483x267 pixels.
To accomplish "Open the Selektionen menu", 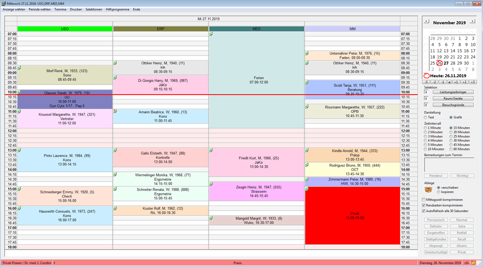I will tap(94, 10).
